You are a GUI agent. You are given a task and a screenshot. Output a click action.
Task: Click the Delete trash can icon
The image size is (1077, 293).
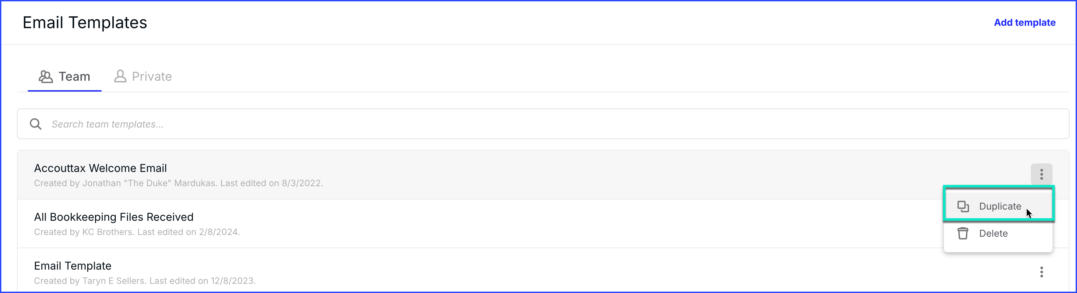963,233
